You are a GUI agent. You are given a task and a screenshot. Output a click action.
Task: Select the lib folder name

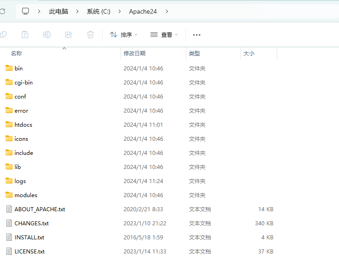pos(18,167)
